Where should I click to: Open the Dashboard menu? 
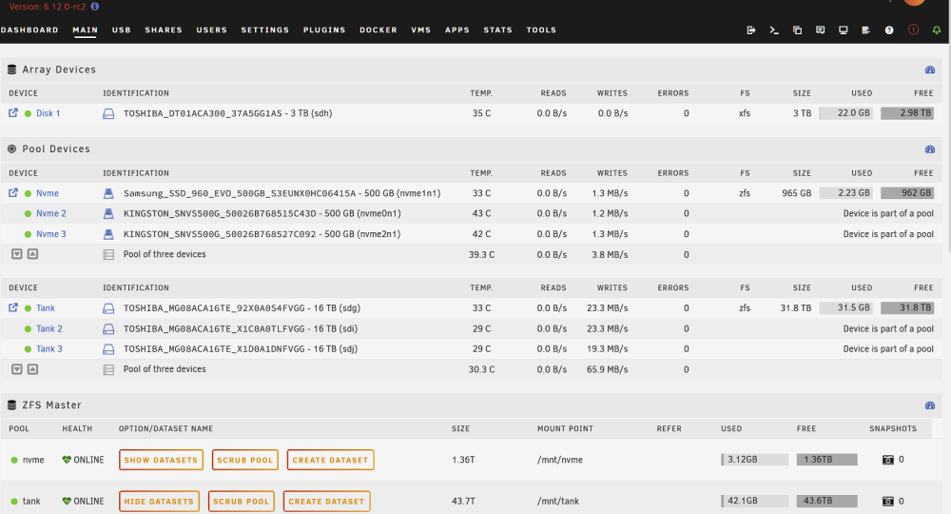click(x=29, y=30)
